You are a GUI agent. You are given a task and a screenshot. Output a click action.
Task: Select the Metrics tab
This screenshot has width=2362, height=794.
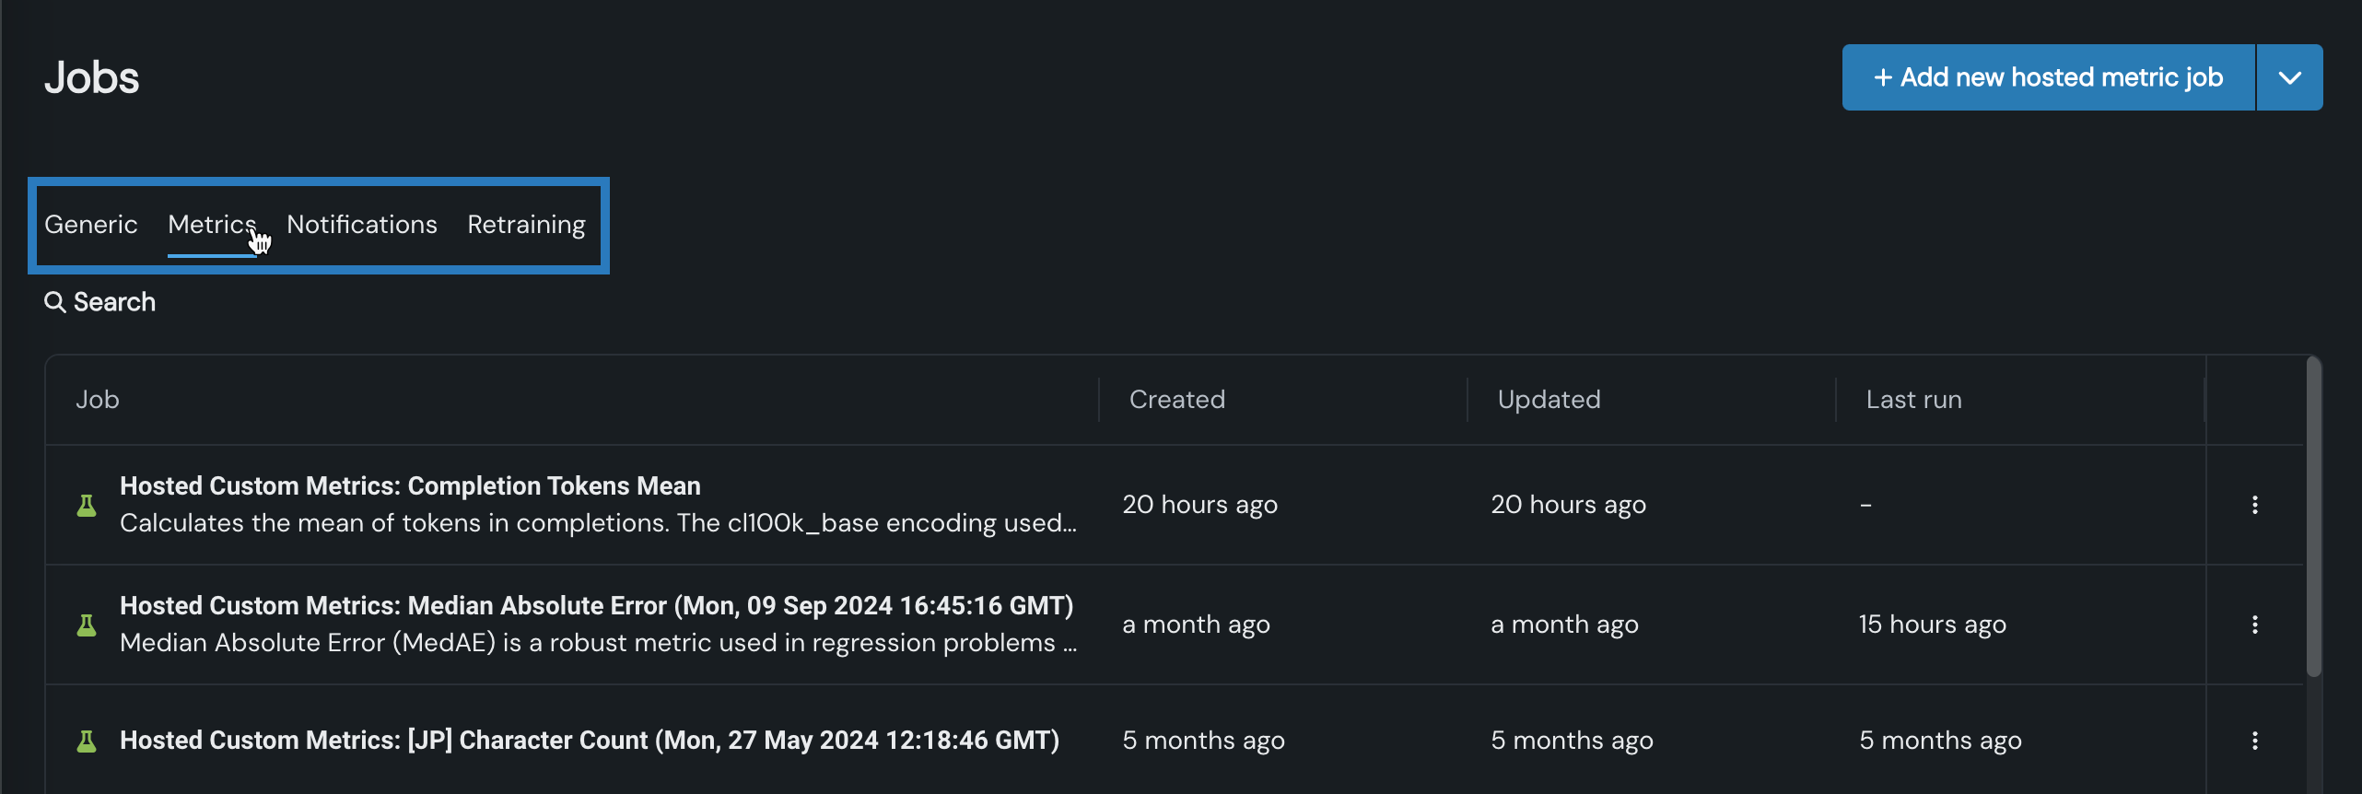211,225
